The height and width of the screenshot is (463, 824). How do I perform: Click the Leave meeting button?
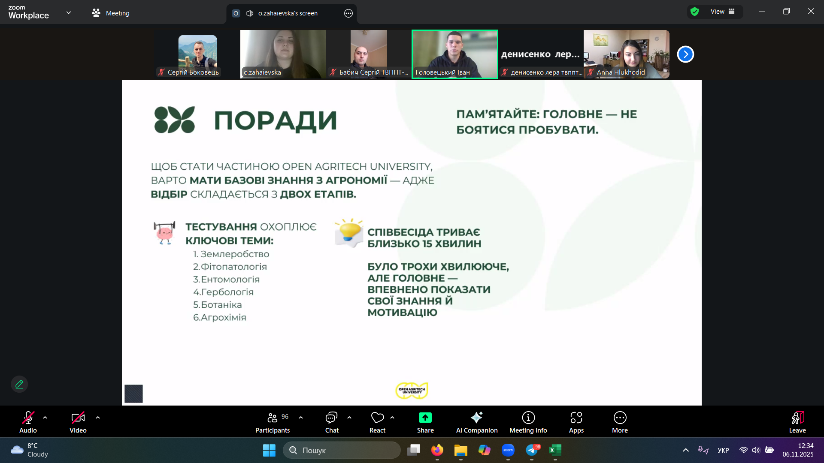tap(797, 422)
